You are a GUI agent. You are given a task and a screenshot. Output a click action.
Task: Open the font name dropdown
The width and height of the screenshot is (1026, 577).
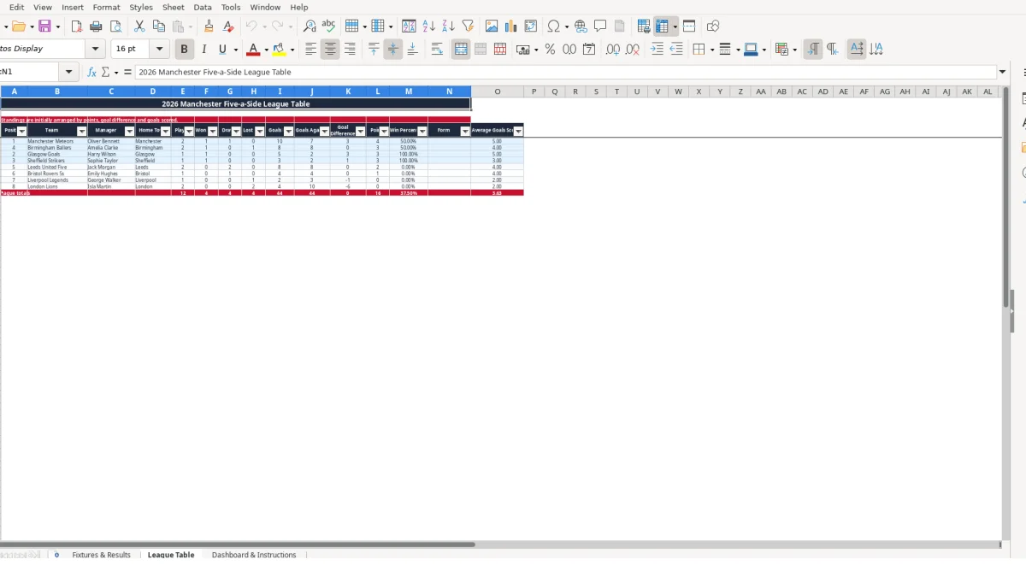click(x=96, y=50)
